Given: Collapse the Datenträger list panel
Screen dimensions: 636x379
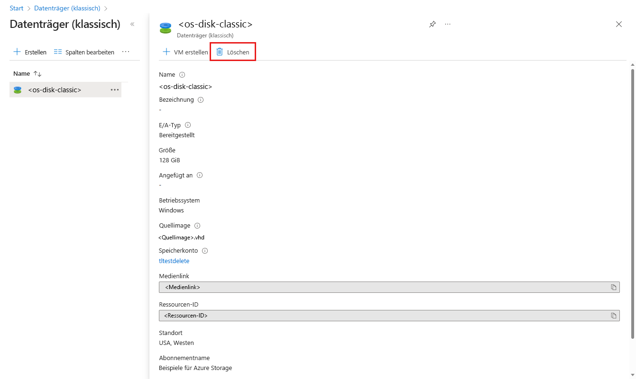Looking at the screenshot, I should (132, 24).
